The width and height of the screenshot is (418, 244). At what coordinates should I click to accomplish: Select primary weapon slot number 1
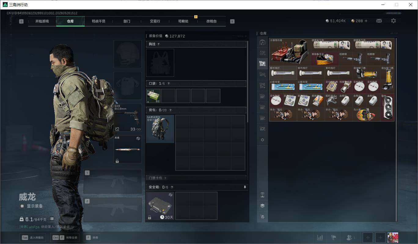coord(113,181)
